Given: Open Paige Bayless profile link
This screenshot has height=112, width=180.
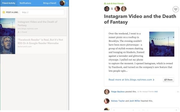Looking at the screenshot, I should [118, 92].
